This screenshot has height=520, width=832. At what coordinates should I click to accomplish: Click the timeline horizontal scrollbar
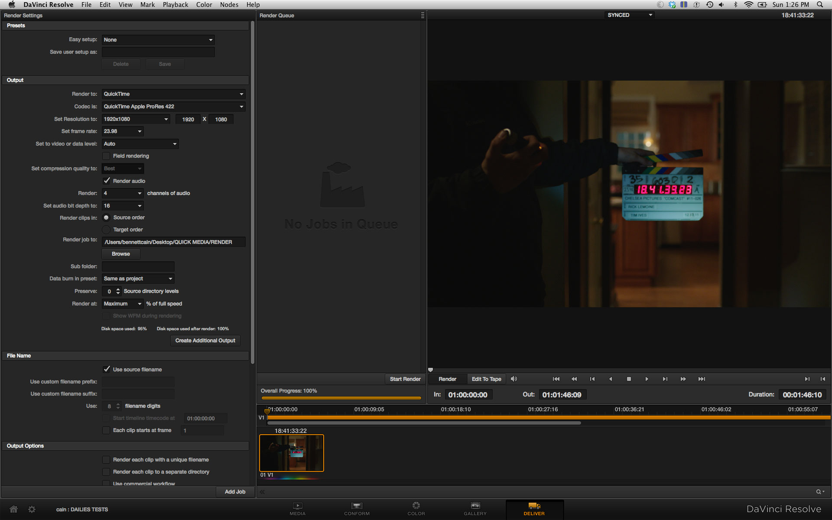point(424,423)
